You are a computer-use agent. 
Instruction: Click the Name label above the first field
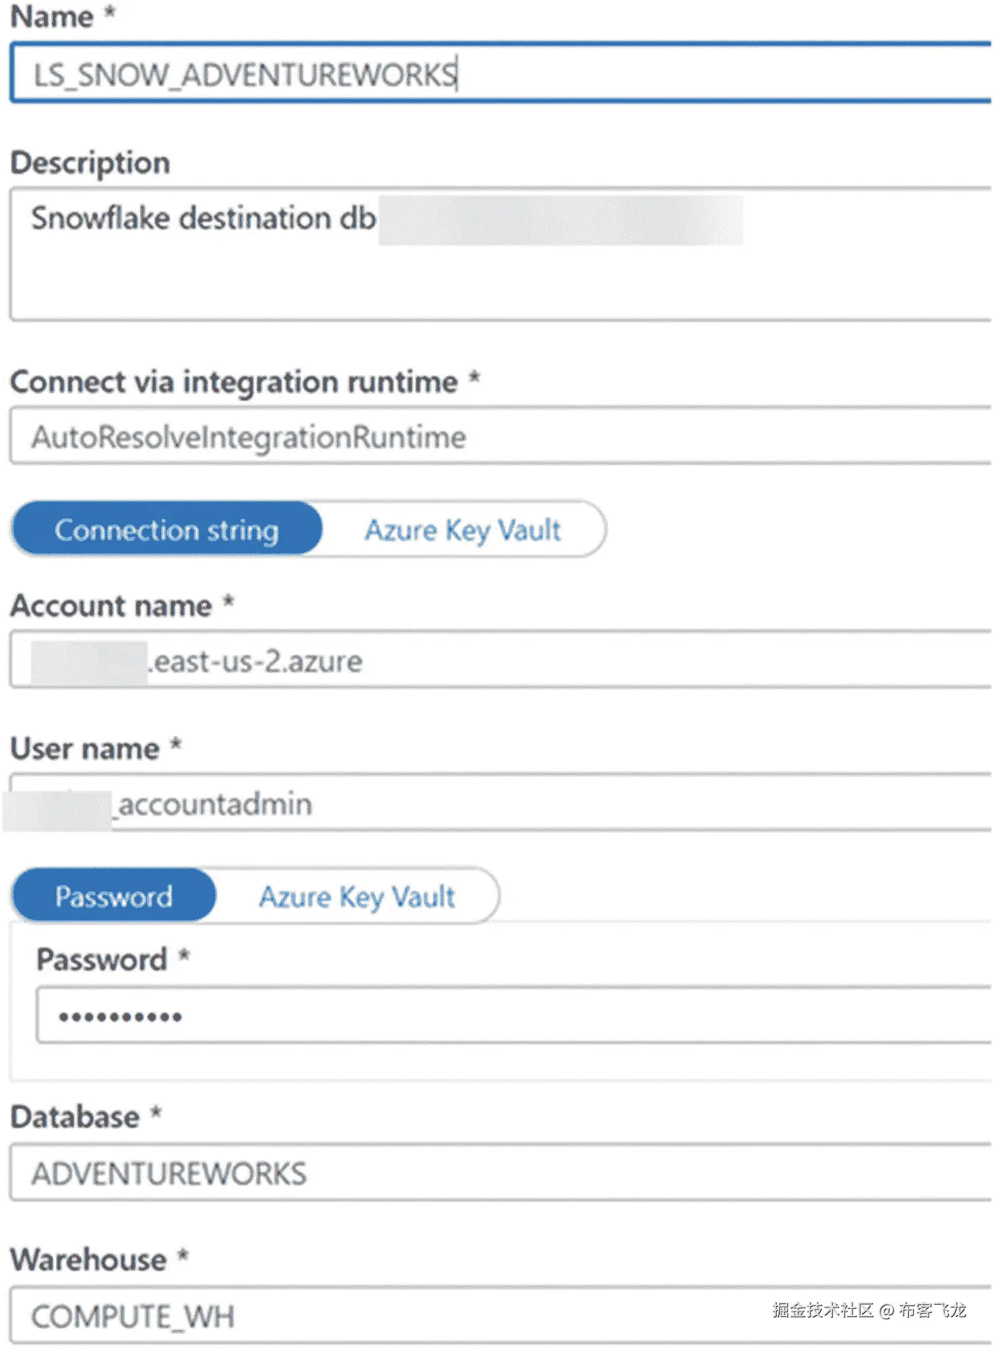click(x=52, y=16)
